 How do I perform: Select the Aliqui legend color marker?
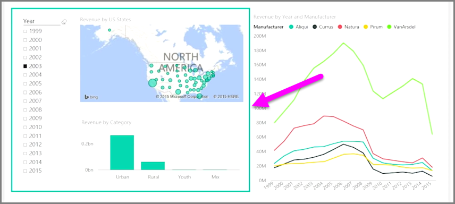pos(292,27)
